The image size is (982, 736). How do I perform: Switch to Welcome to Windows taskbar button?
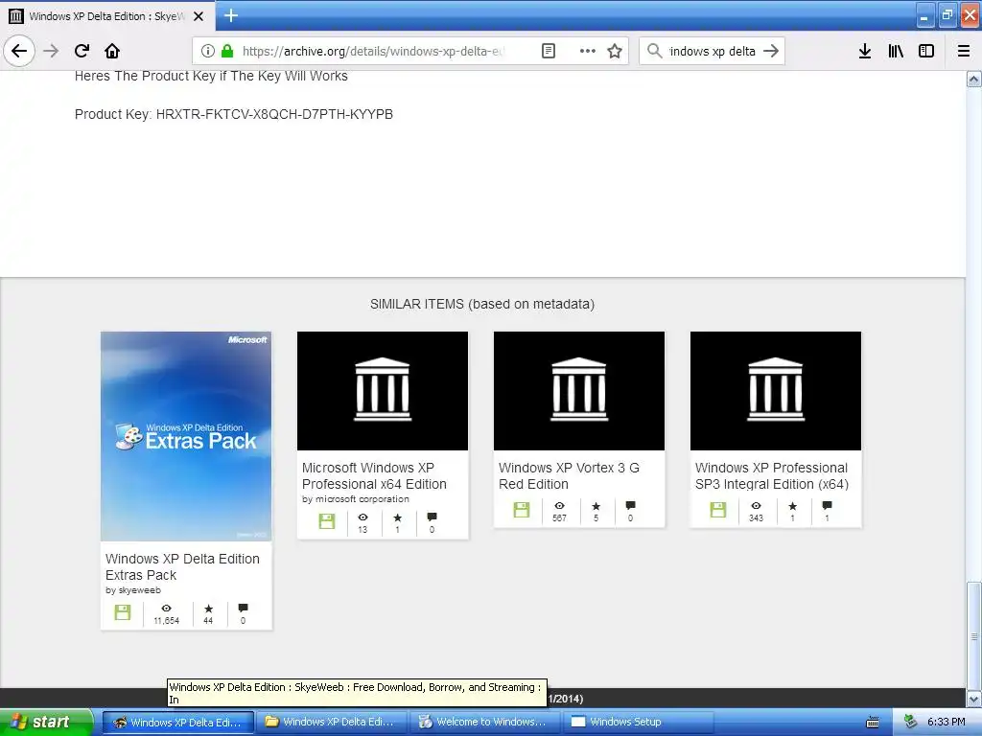pos(483,722)
